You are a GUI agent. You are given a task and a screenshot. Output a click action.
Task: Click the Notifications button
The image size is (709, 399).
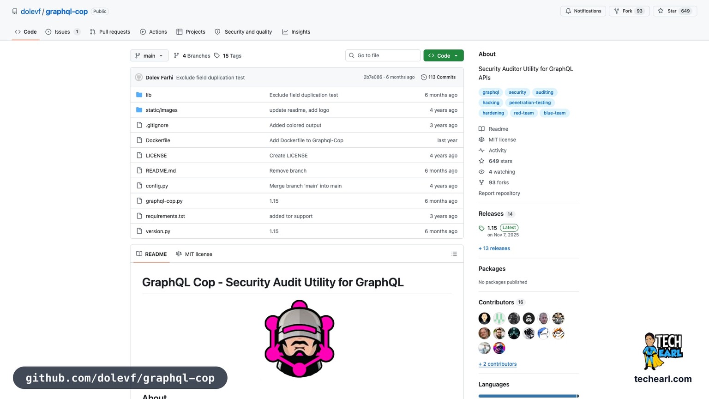583,11
